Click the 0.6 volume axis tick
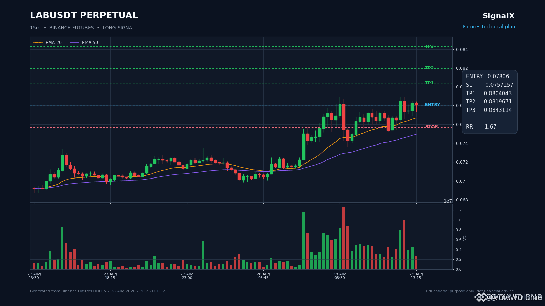The image size is (545, 306). 458,240
